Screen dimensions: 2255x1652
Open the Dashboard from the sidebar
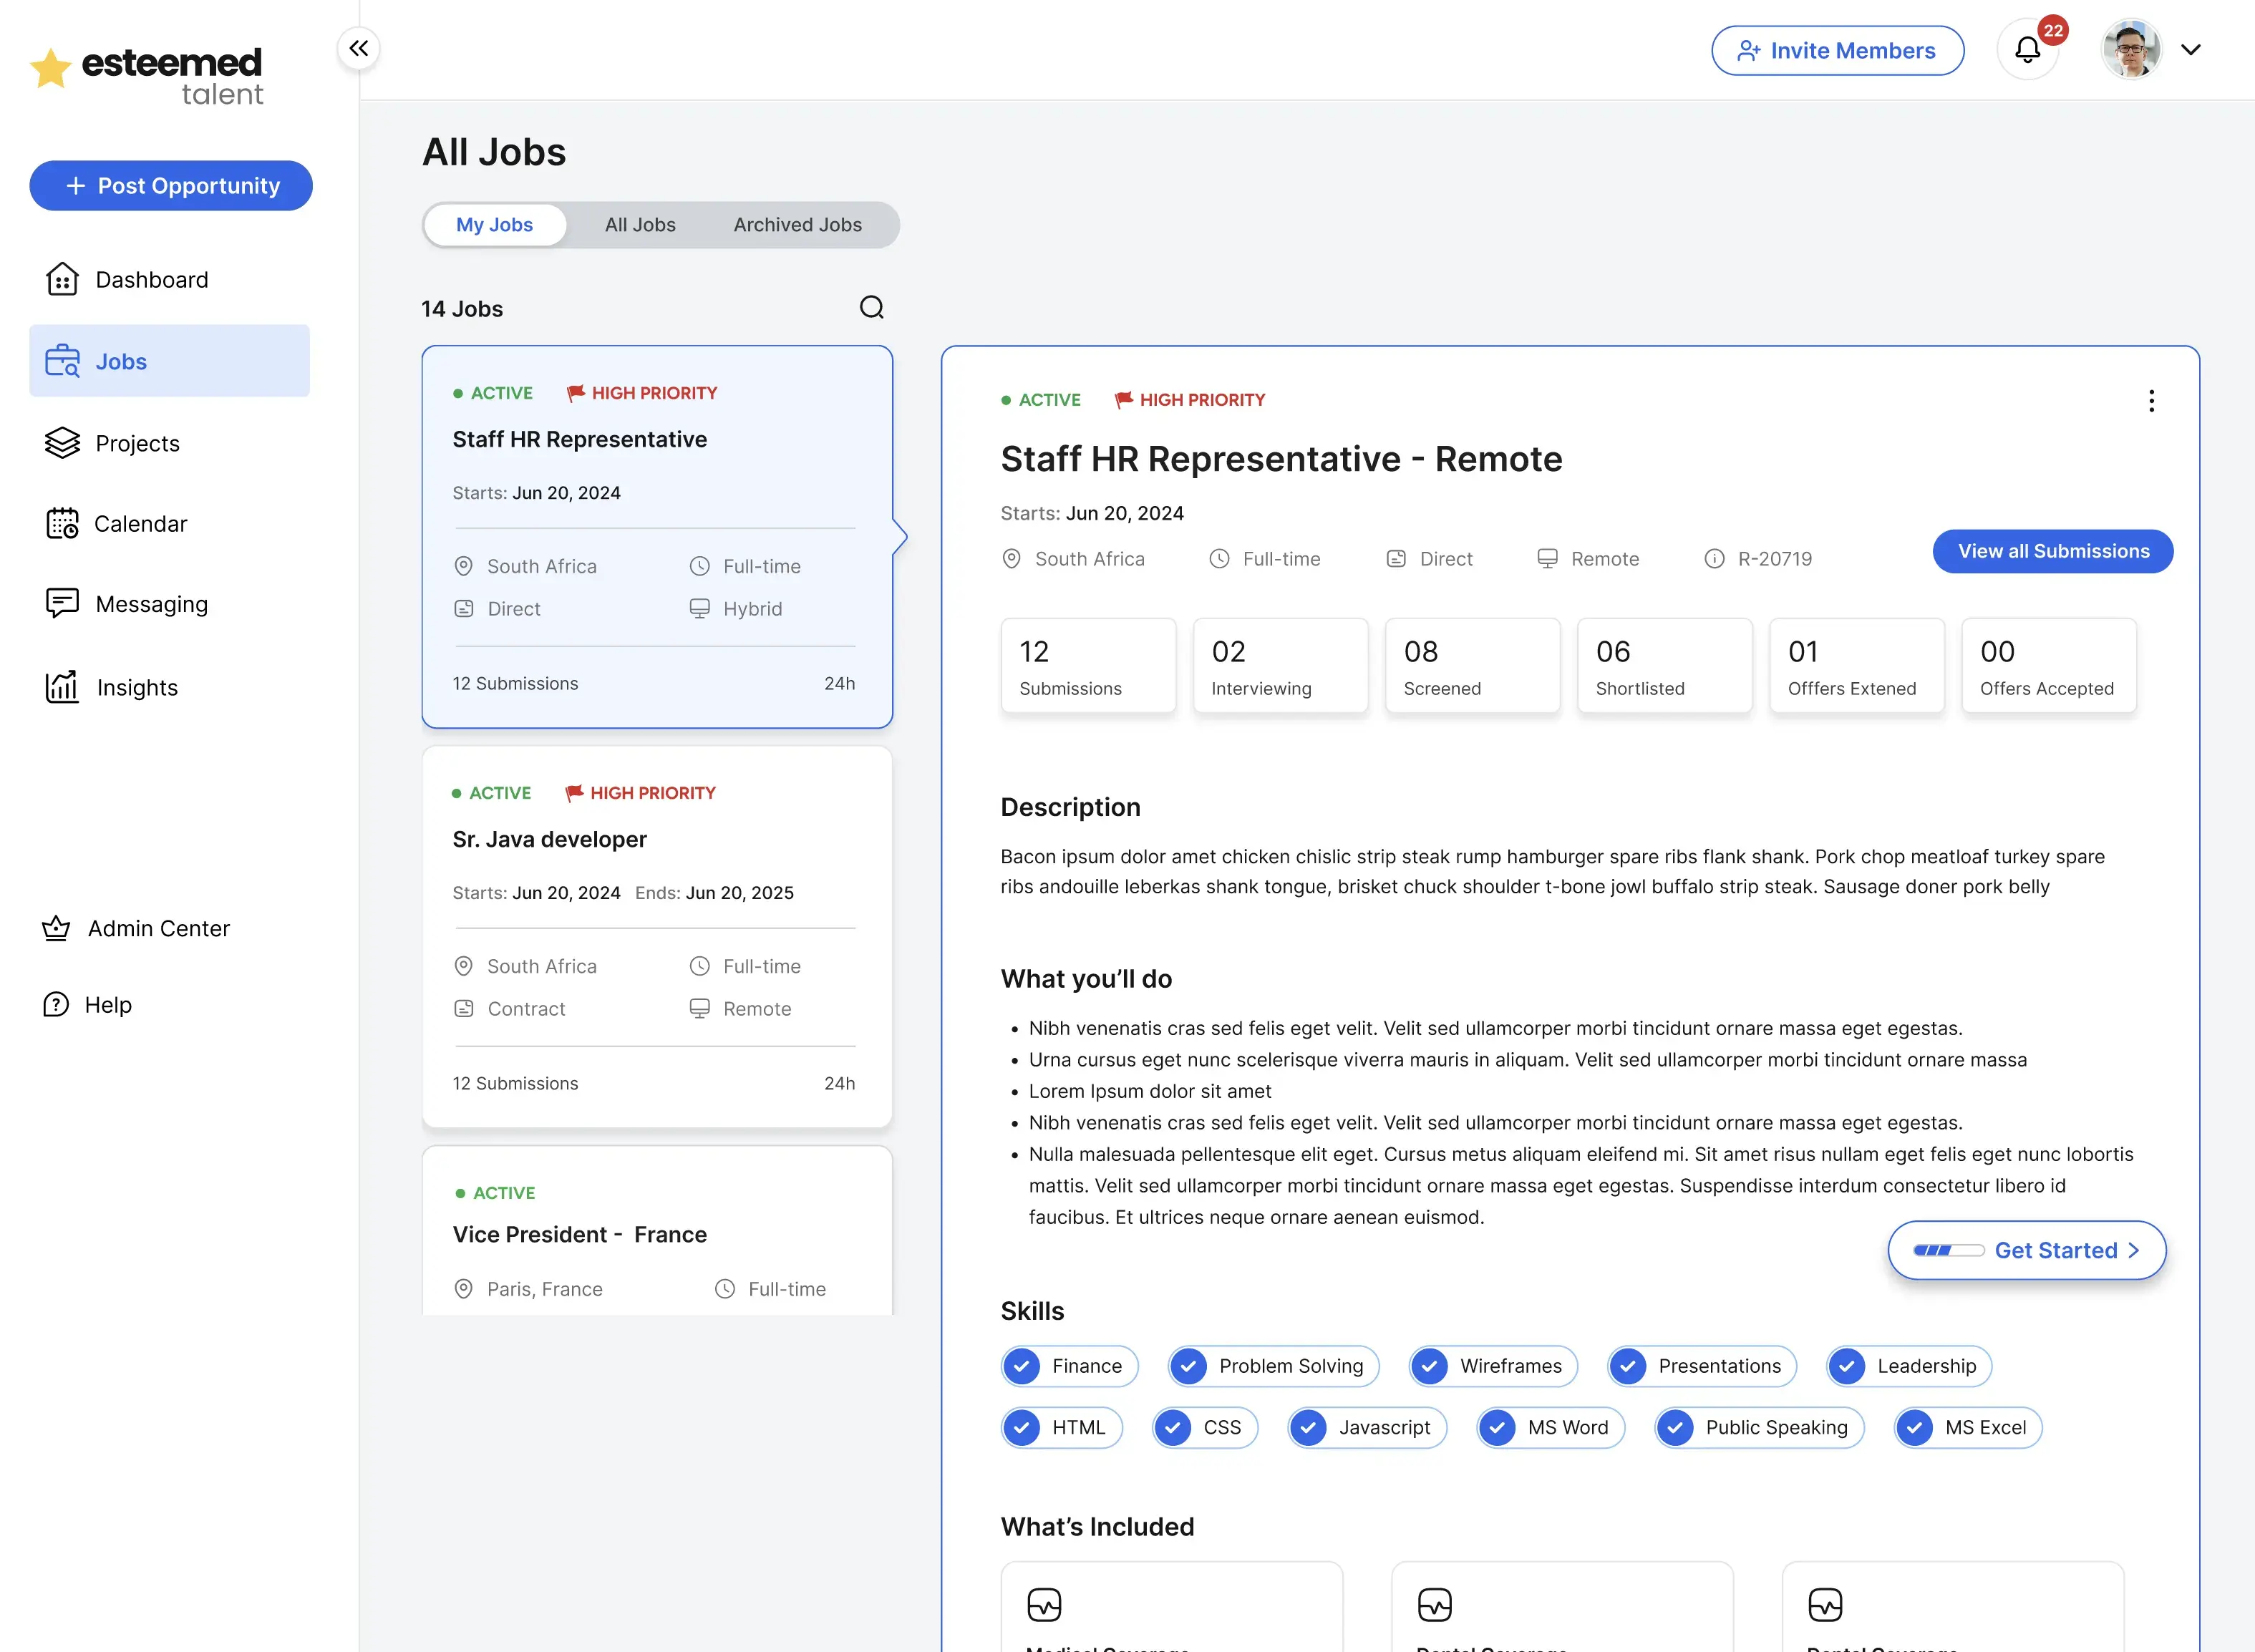151,279
